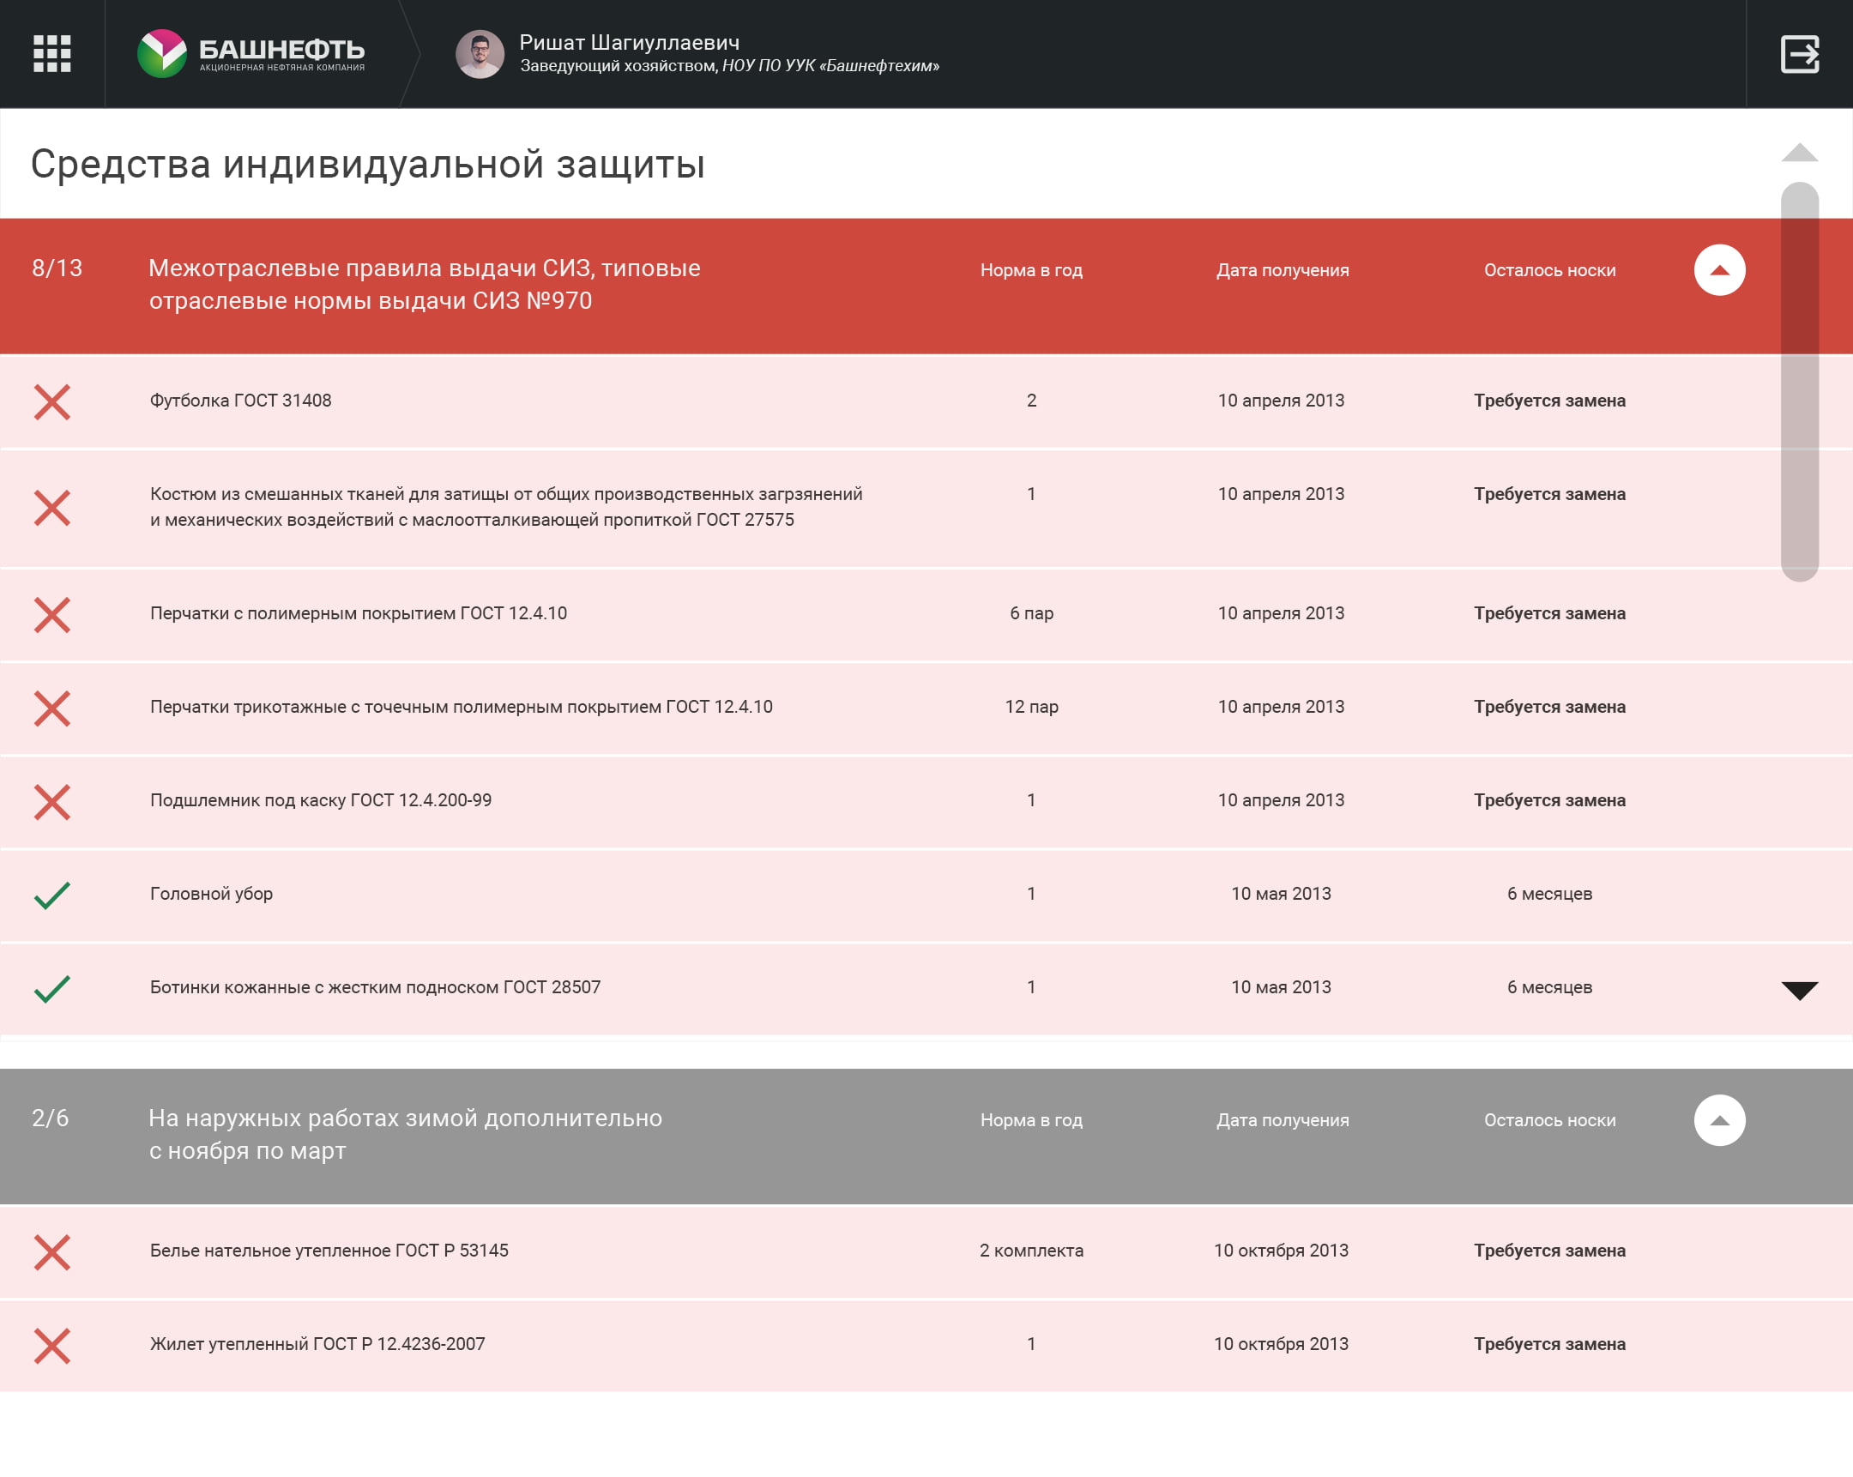
Task: Click red Осталось носки column header
Action: click(1548, 270)
